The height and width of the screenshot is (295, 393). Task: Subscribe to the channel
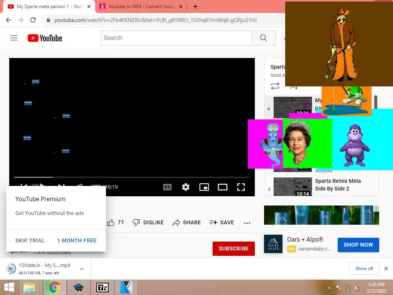234,249
